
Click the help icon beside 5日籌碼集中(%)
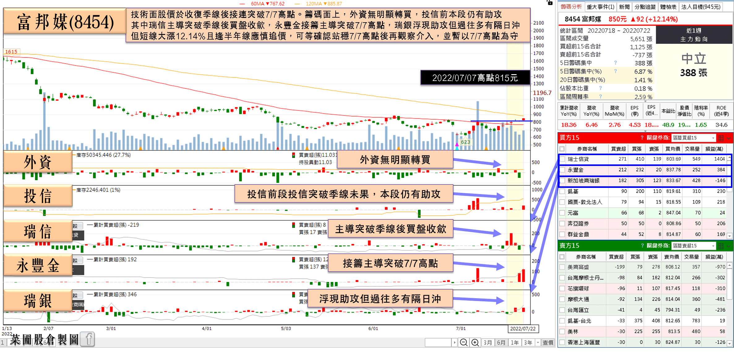615,71
